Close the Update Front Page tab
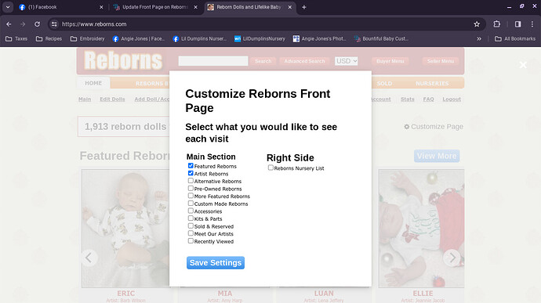 tap(196, 7)
